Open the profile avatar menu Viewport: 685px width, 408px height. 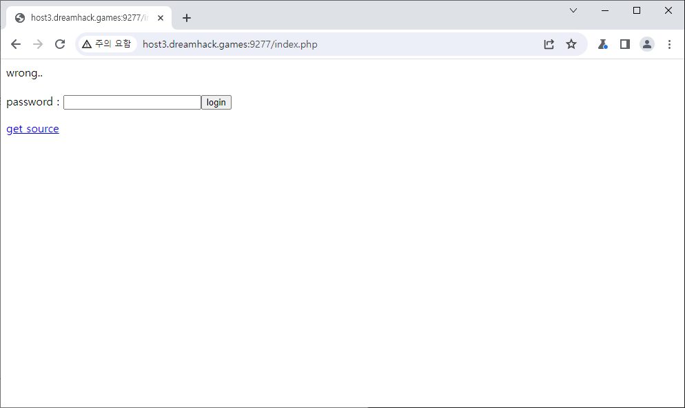647,44
